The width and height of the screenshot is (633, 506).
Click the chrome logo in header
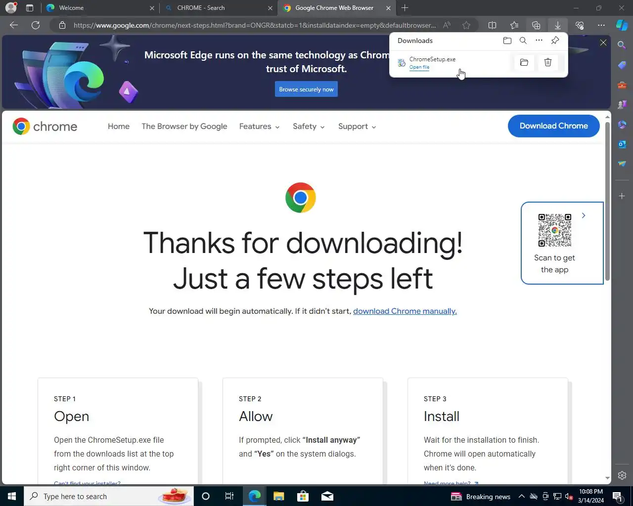point(45,126)
